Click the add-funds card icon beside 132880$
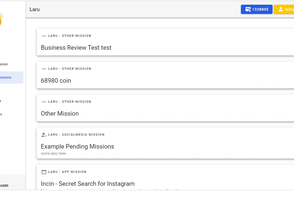This screenshot has height=221, width=294. pyautogui.click(x=248, y=9)
